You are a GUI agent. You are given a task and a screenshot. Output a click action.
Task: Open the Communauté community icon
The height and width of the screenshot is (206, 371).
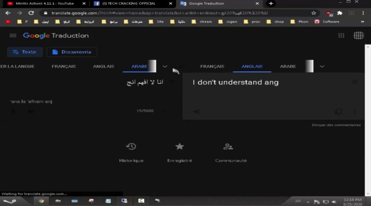pyautogui.click(x=228, y=146)
